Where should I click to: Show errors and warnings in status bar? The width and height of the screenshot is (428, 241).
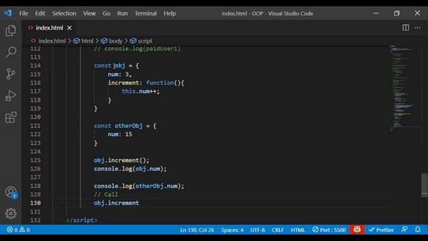point(19,230)
